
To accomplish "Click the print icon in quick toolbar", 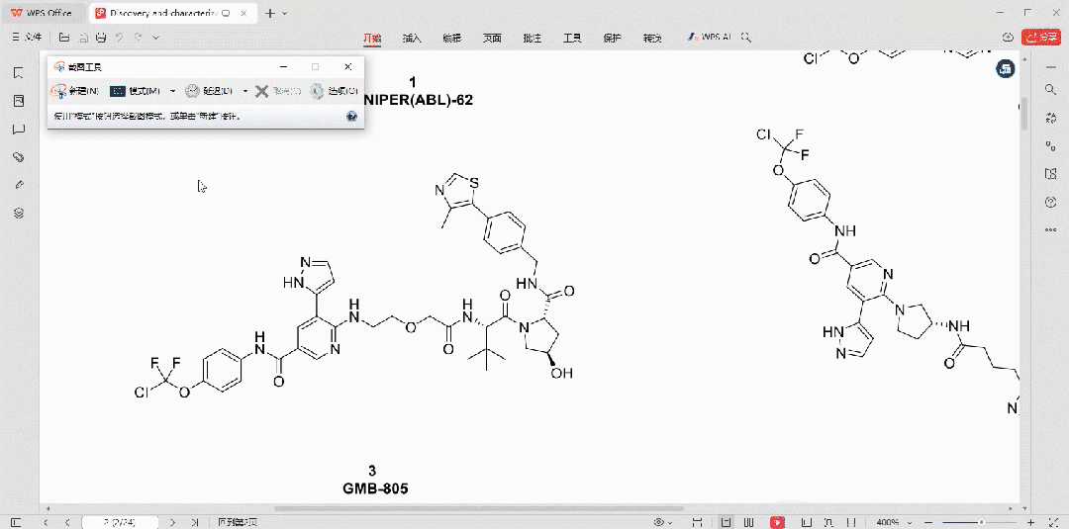I will (101, 38).
